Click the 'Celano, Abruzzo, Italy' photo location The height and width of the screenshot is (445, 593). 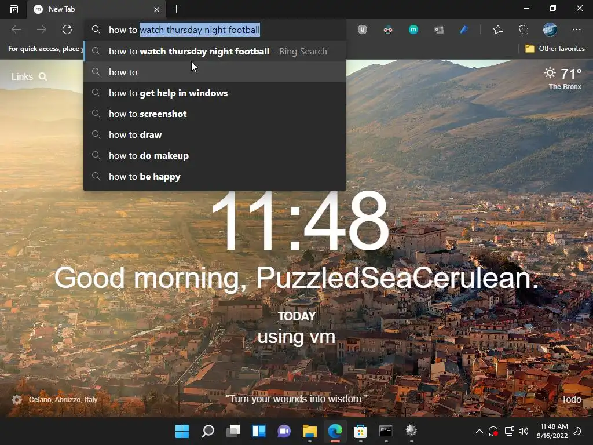(x=63, y=400)
